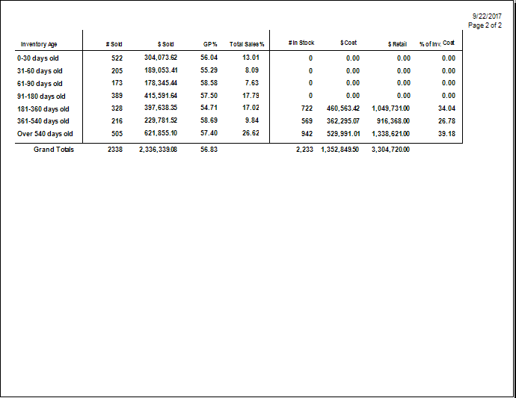Select the 181-360 days old row label
The width and height of the screenshot is (516, 398).
coord(44,108)
